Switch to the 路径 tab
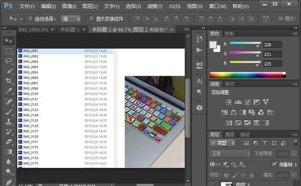 pyautogui.click(x=245, y=134)
